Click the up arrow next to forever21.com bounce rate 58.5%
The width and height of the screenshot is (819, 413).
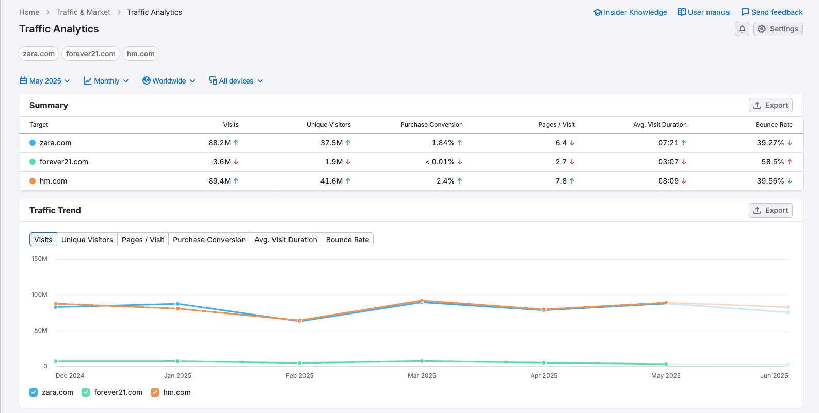tap(790, 162)
